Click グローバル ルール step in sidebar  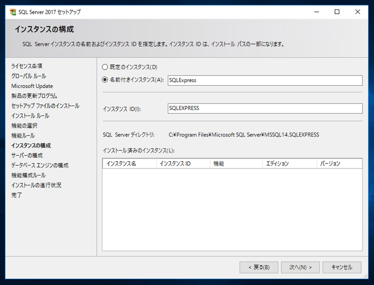pyautogui.click(x=29, y=76)
